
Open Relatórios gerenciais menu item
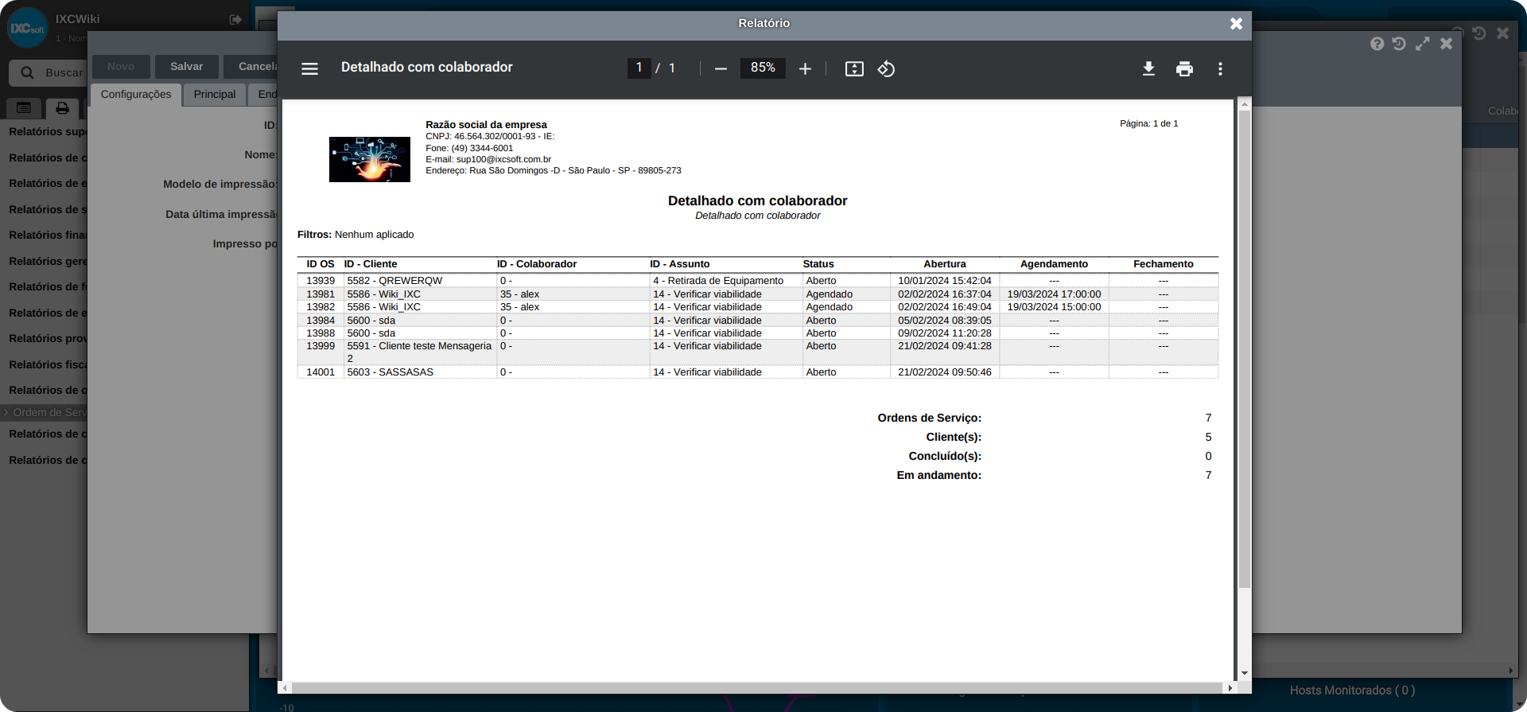coord(48,261)
